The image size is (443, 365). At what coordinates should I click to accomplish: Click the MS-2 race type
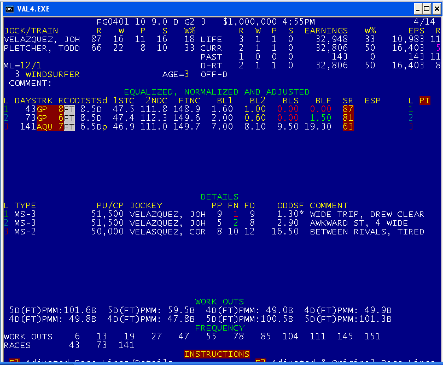[x=25, y=232]
